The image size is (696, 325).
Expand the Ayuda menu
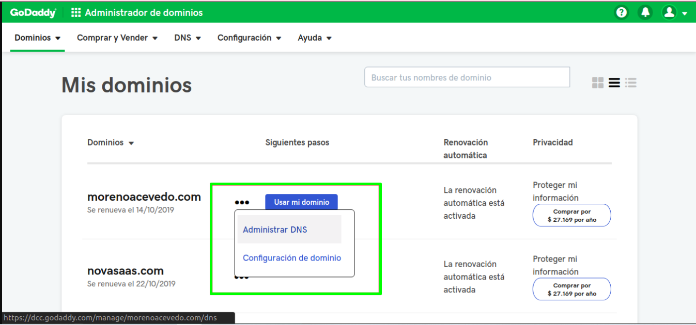[x=315, y=38]
